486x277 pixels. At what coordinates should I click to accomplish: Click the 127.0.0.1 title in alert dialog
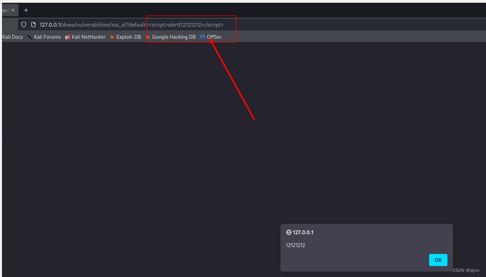click(303, 232)
